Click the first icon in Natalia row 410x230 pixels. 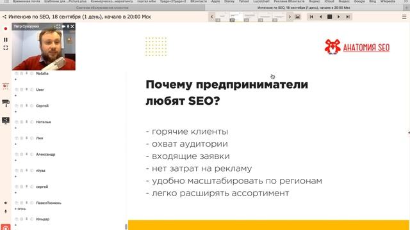[17, 73]
